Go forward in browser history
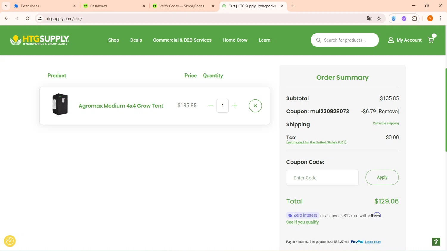 (17, 18)
